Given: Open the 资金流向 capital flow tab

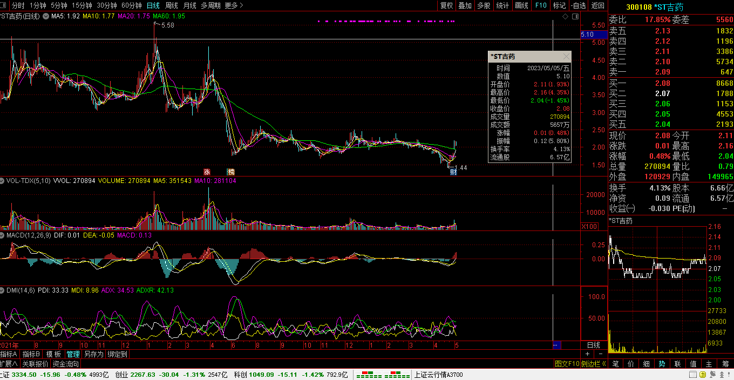Looking at the screenshot, I should [x=65, y=364].
